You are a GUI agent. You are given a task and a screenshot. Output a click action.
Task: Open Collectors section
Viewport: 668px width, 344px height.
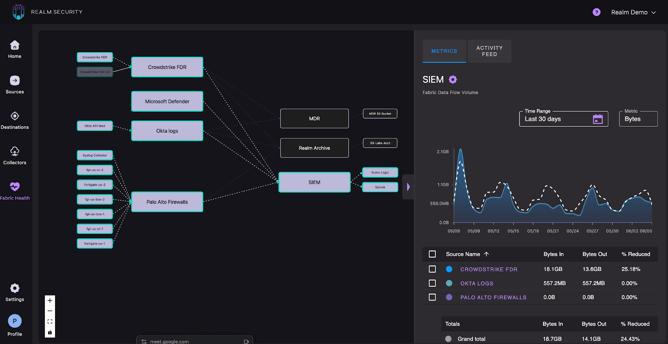15,156
